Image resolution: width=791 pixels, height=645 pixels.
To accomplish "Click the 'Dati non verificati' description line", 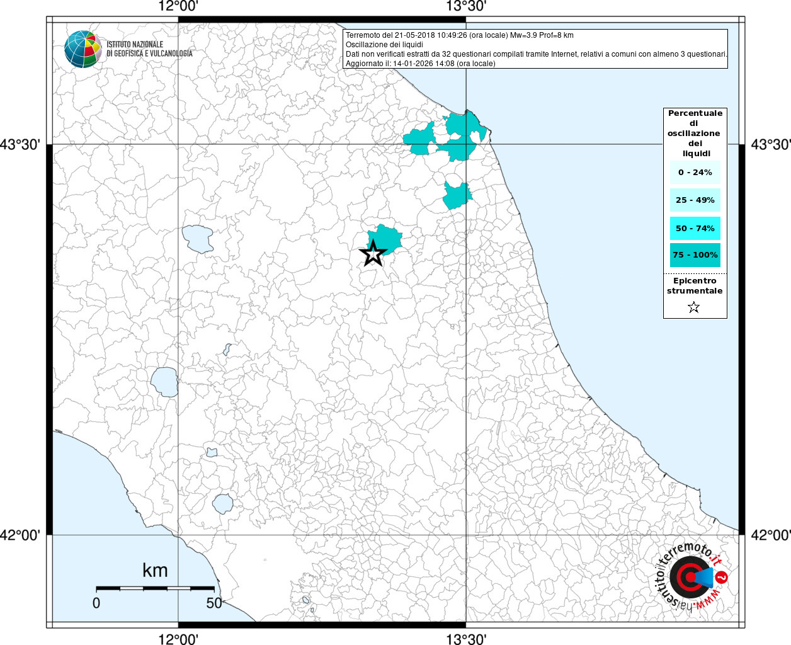I will pos(537,54).
